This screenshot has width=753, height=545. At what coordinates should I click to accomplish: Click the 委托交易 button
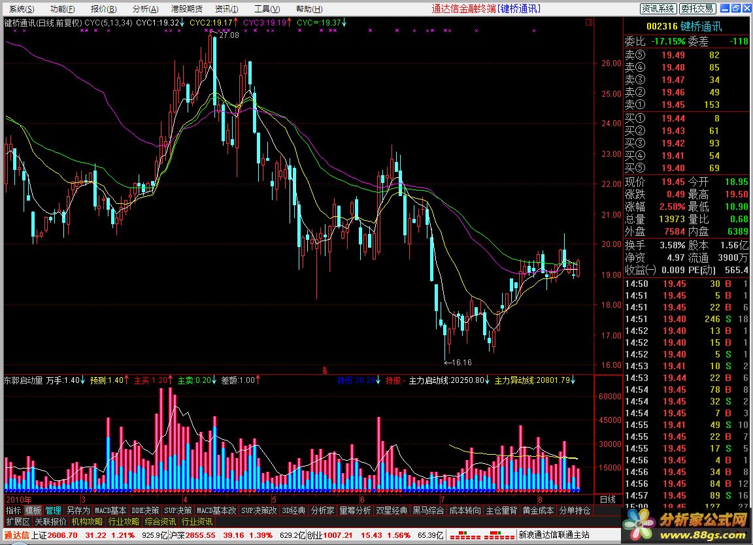pyautogui.click(x=698, y=8)
